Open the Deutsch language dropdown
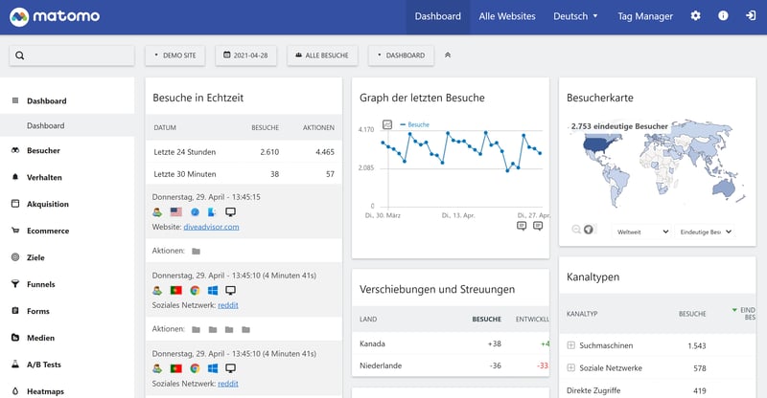Viewport: 767px width, 398px height. click(575, 16)
